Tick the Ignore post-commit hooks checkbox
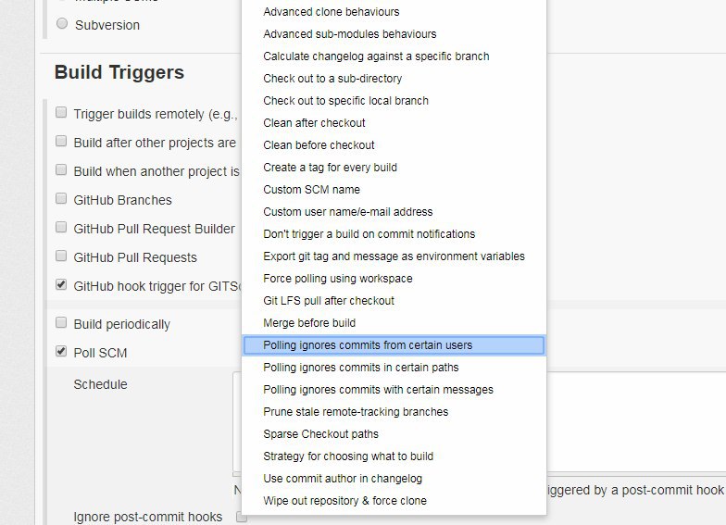726x525 pixels. tap(242, 517)
